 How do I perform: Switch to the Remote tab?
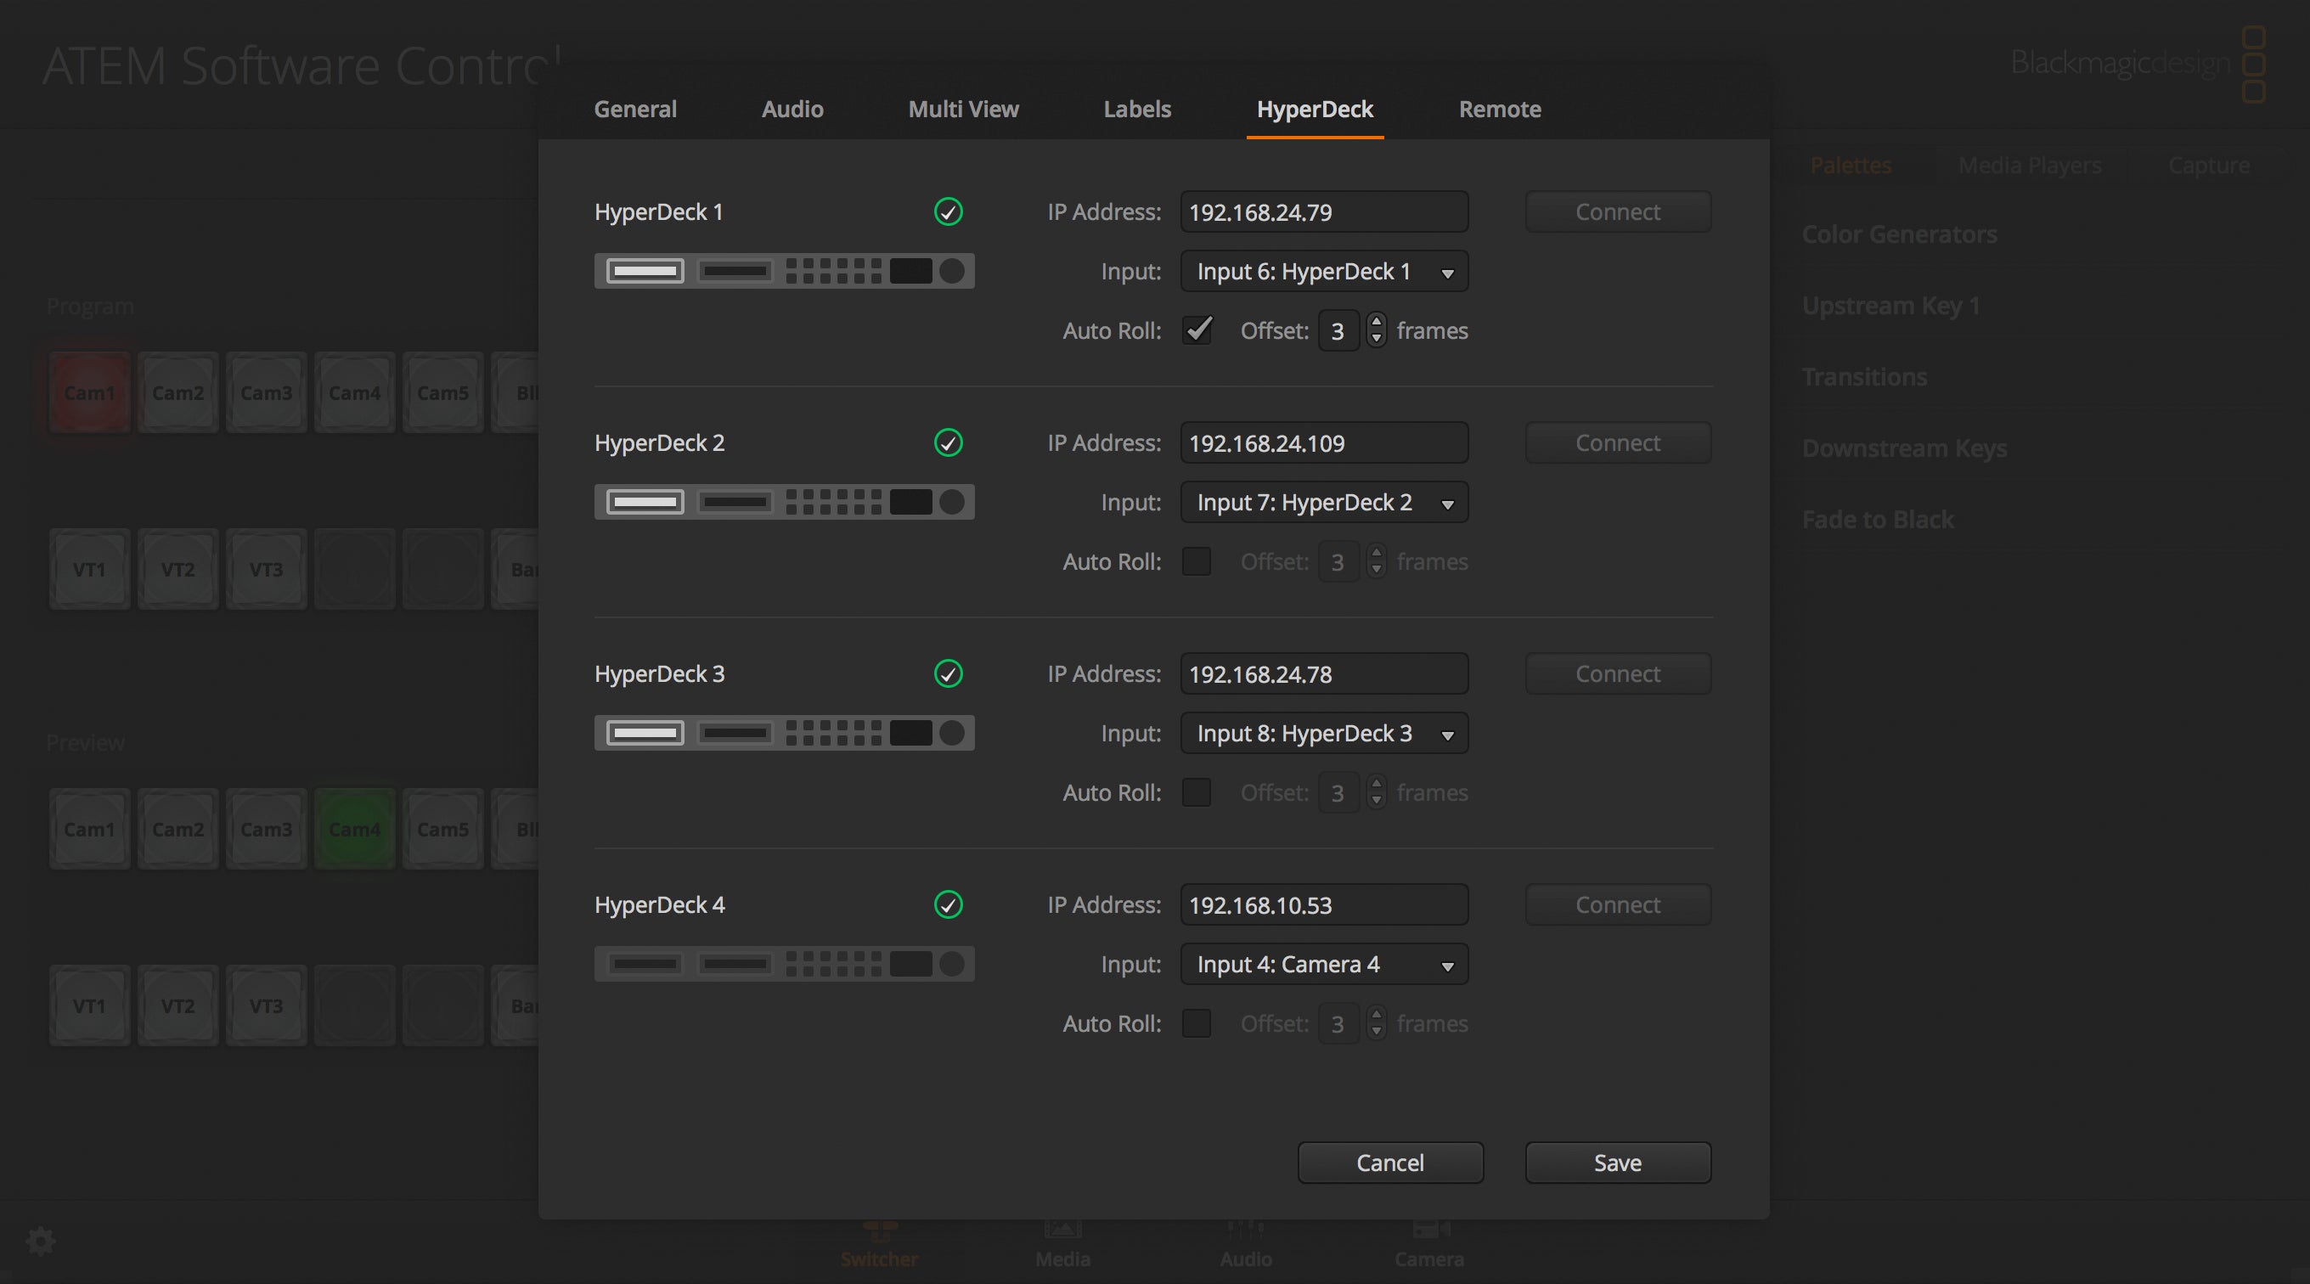point(1499,109)
